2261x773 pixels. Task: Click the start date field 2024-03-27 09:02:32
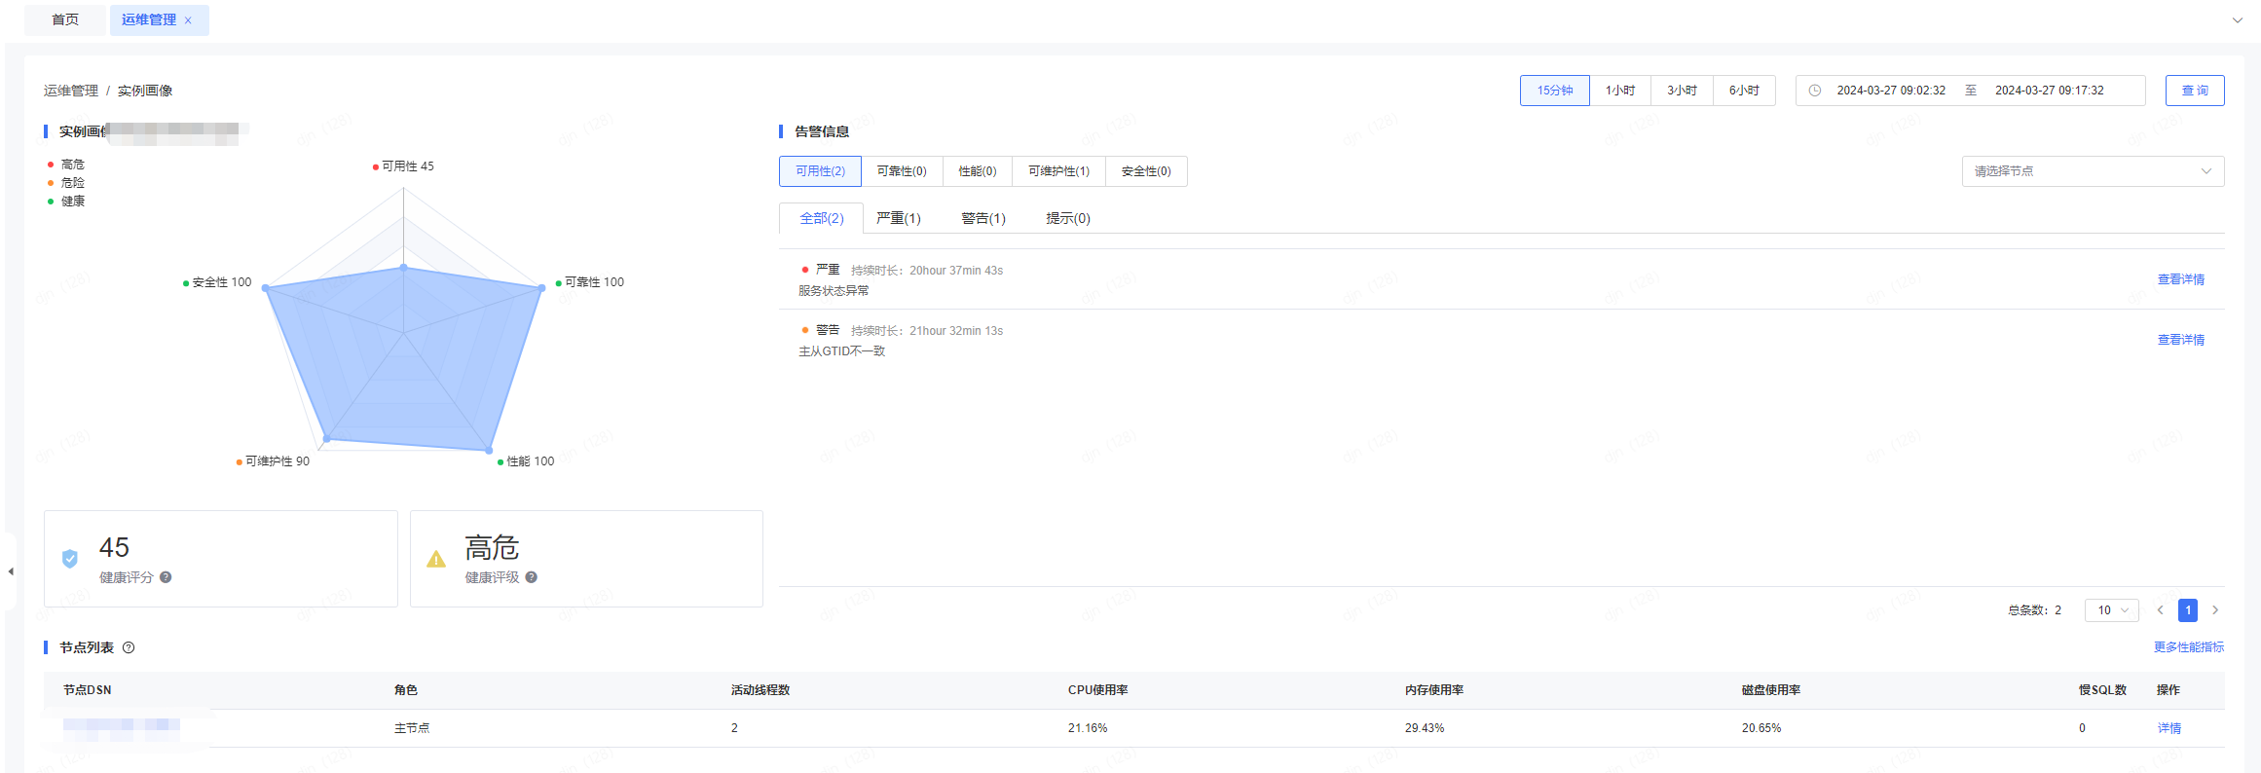coord(1890,91)
